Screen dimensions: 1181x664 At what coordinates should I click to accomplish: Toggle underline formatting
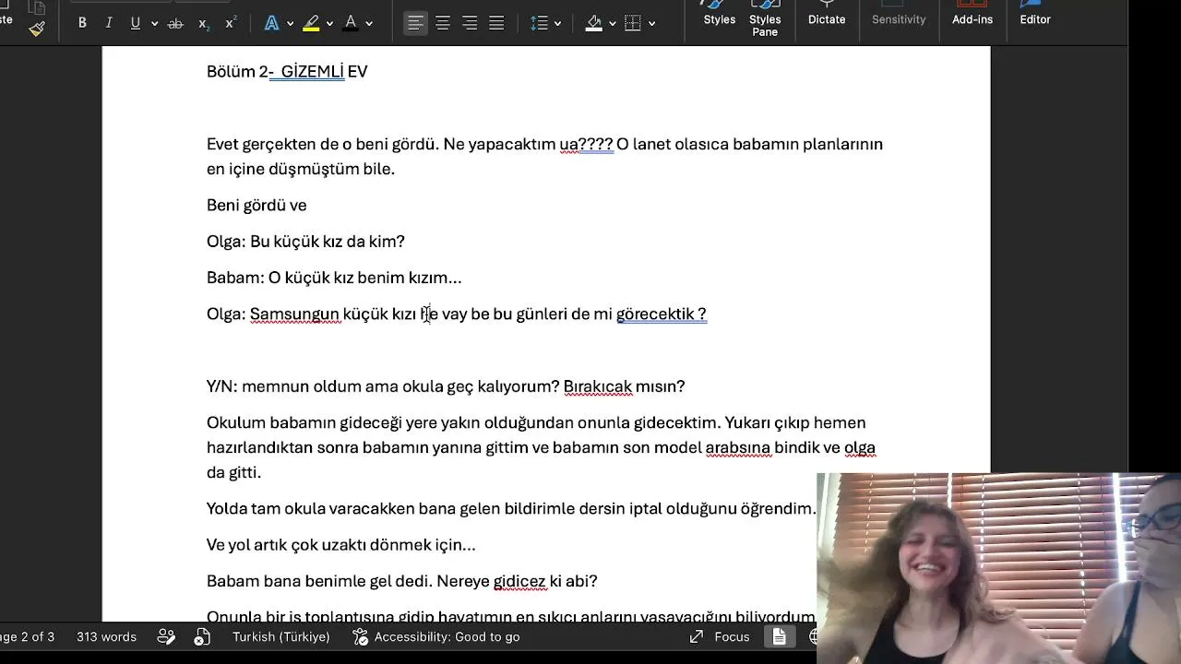[x=136, y=23]
